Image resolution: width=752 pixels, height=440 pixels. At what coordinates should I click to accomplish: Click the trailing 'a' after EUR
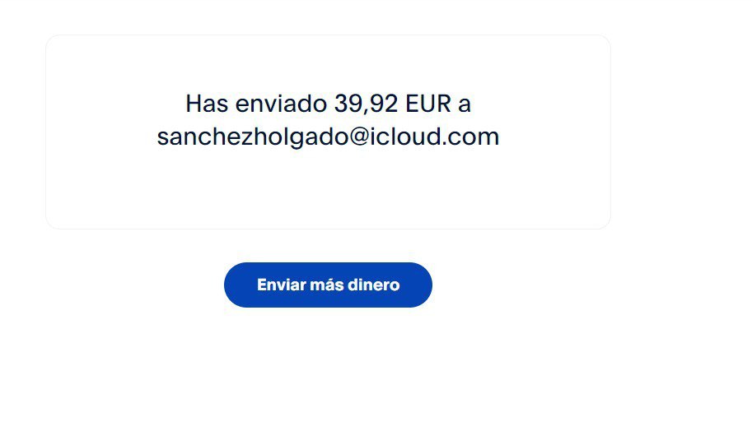point(465,105)
